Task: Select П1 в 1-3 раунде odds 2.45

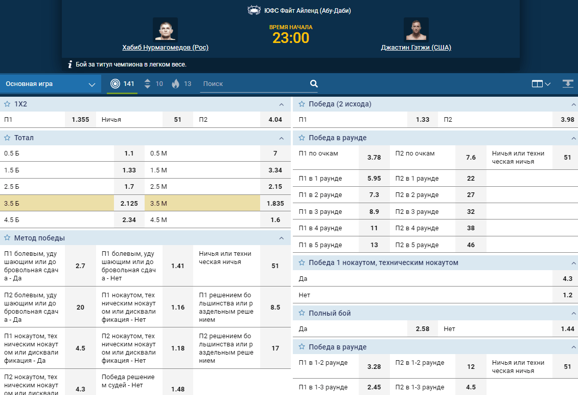Action: coord(374,387)
